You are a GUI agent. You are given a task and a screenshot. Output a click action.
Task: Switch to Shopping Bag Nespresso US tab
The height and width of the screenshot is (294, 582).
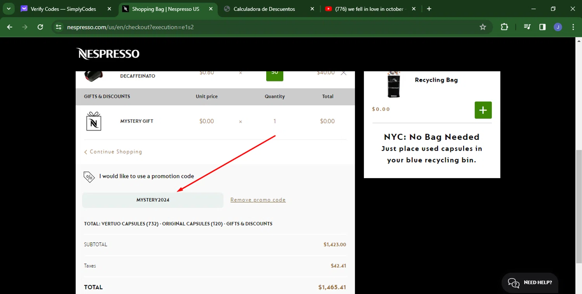pos(166,9)
